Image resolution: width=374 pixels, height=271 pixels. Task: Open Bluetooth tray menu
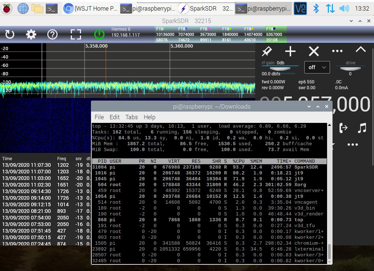[x=316, y=8]
